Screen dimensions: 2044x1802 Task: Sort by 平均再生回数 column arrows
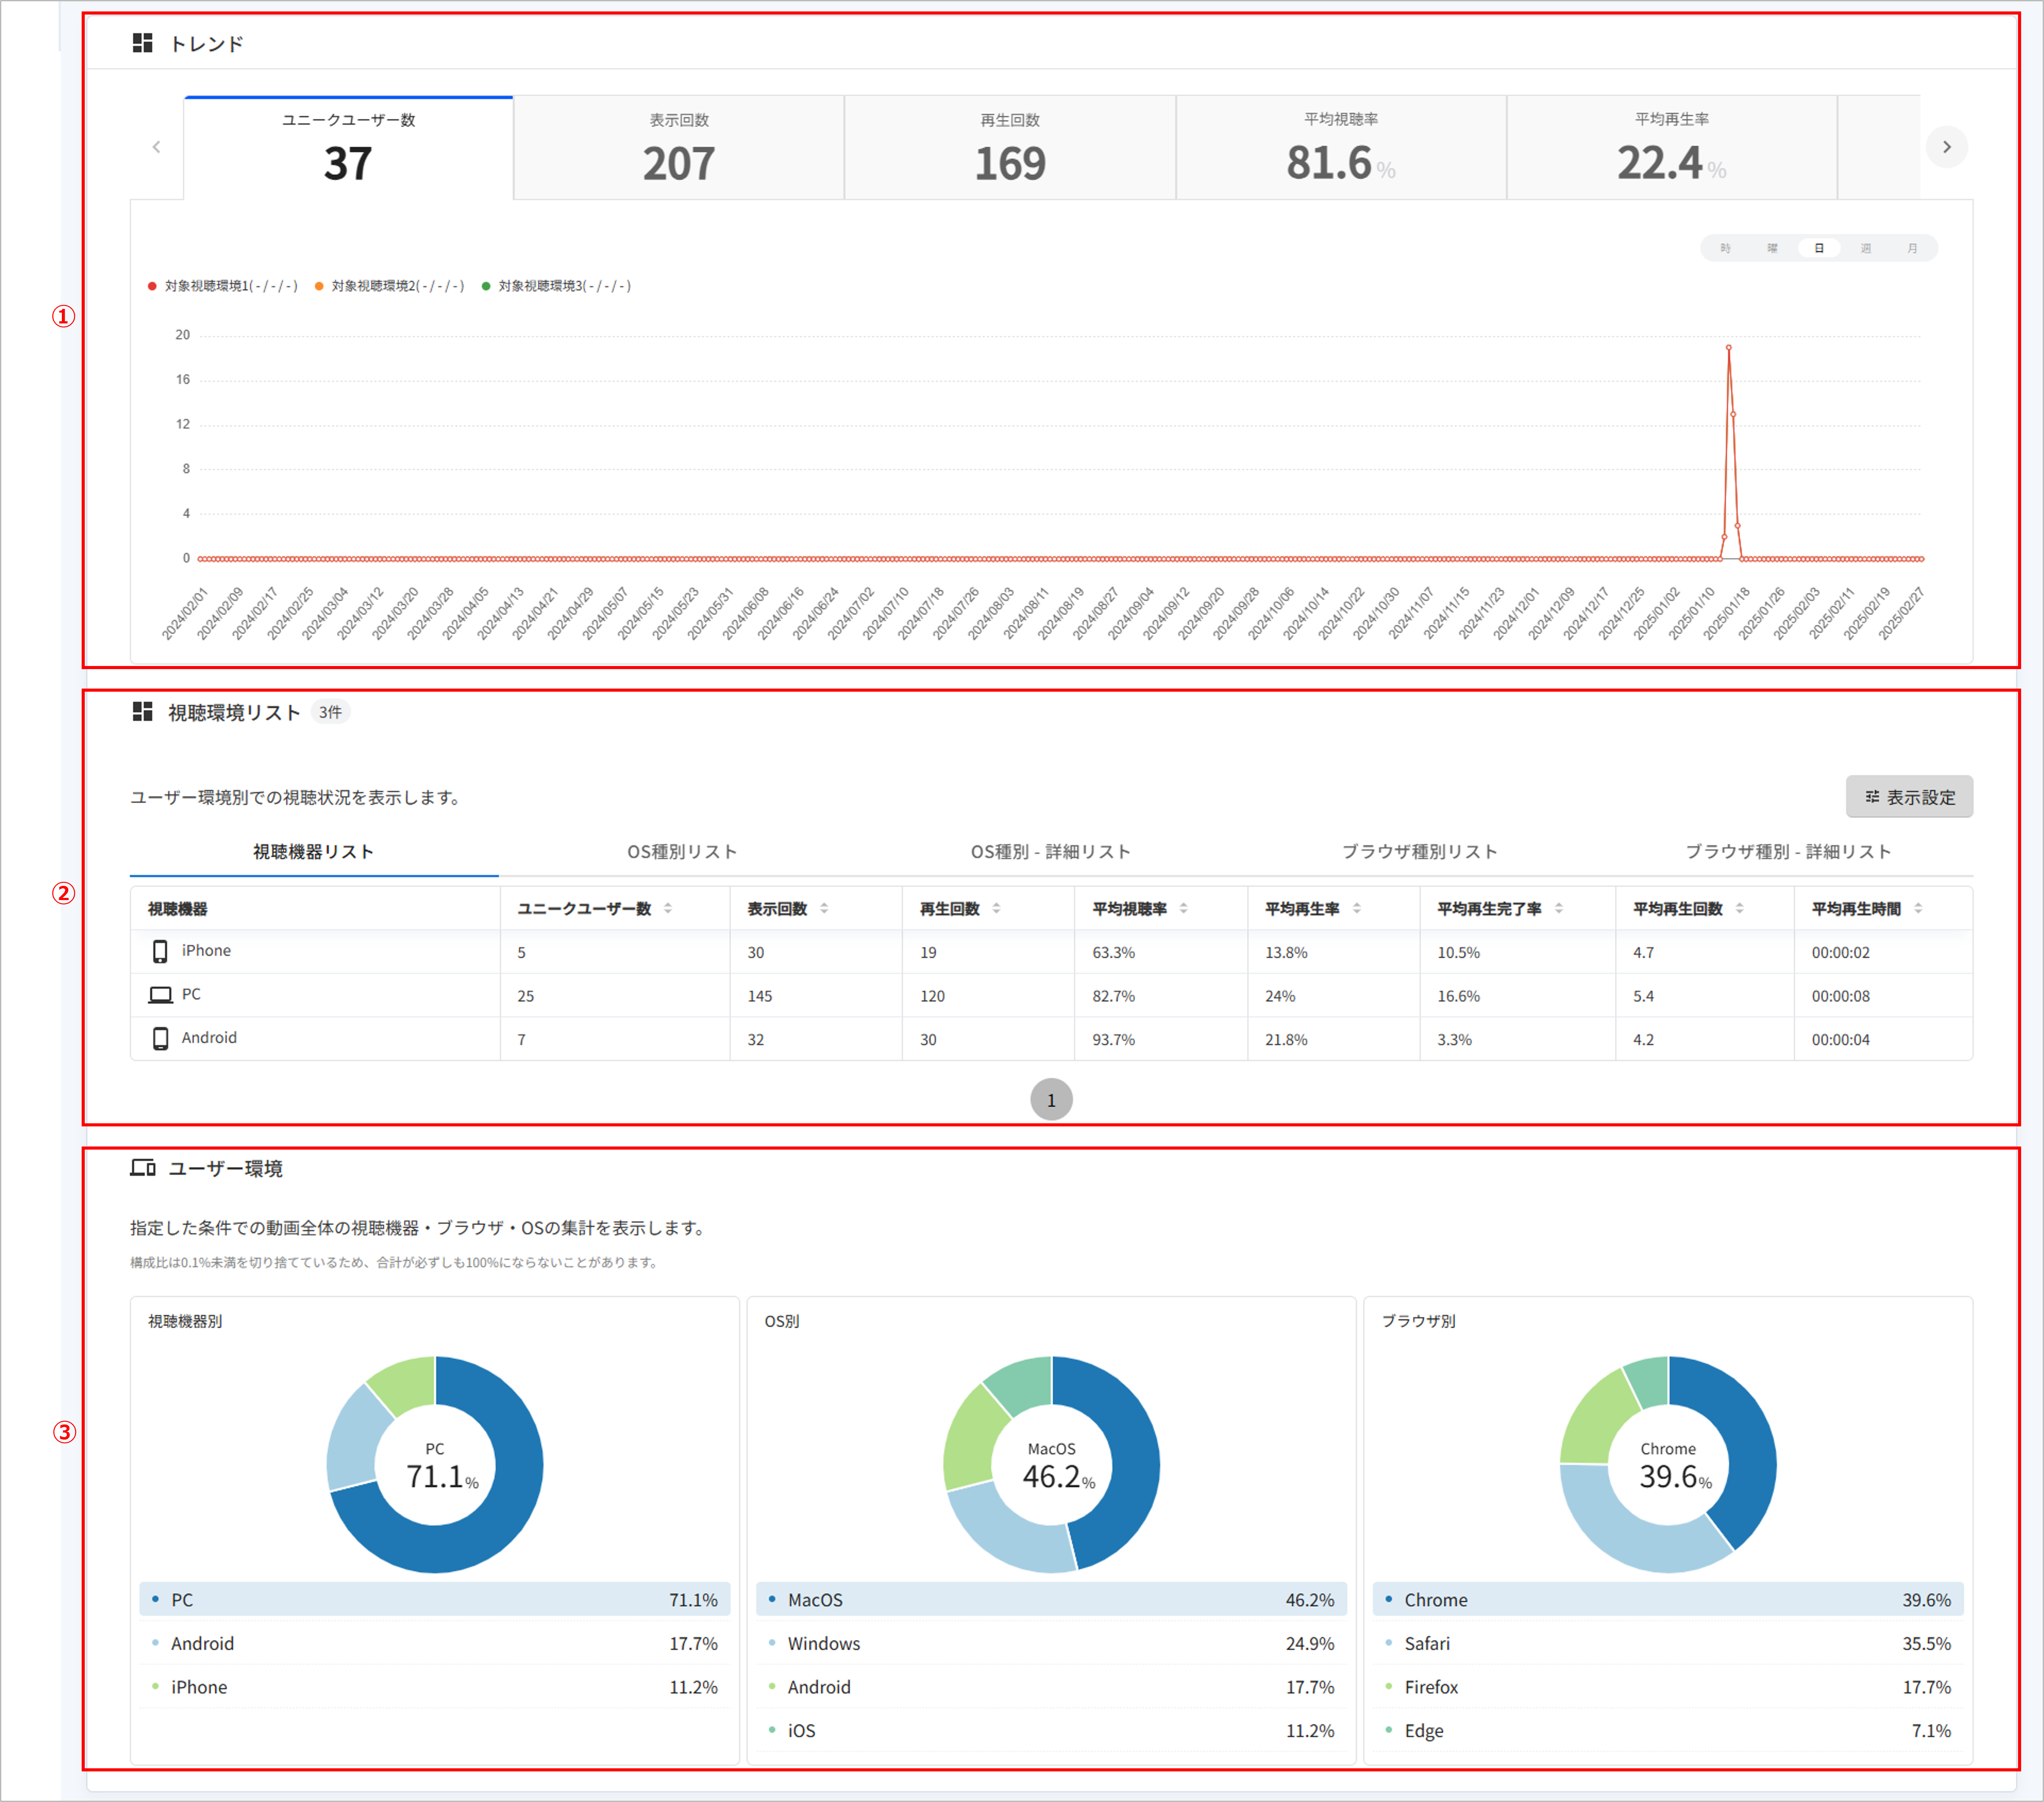1740,908
